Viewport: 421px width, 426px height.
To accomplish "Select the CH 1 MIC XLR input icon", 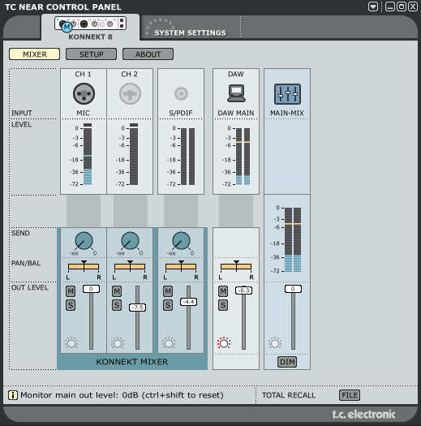I will click(x=84, y=94).
